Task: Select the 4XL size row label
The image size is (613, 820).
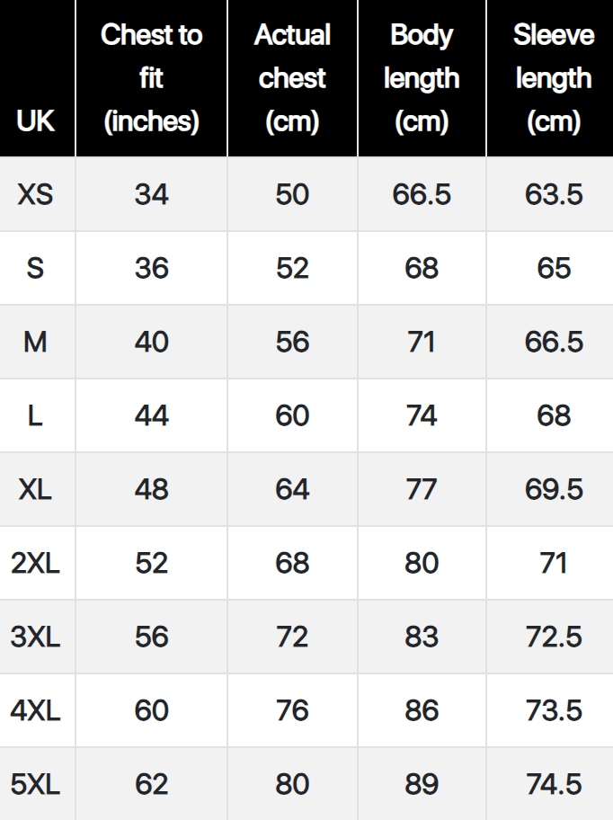Action: [35, 710]
